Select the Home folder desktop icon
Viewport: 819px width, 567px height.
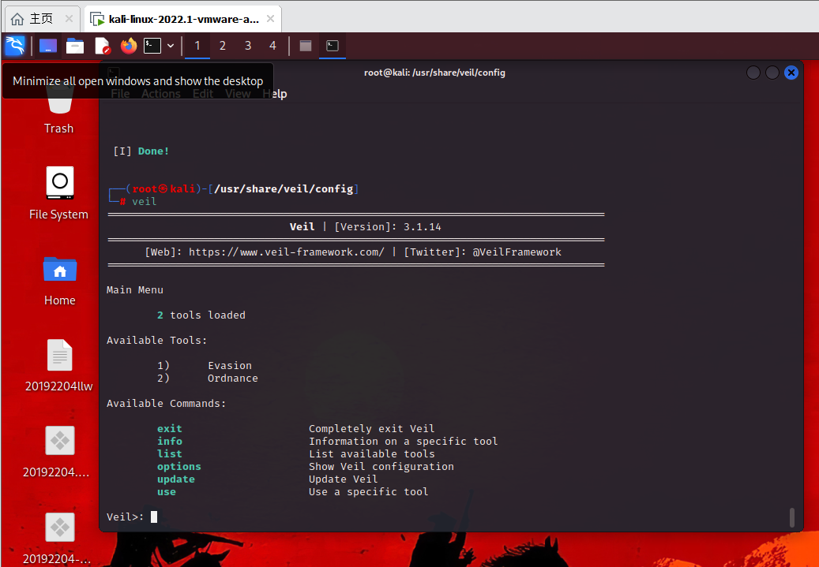[59, 280]
